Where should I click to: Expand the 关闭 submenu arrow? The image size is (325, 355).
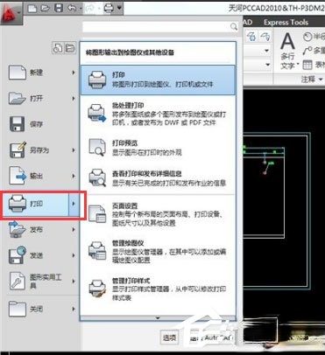click(x=74, y=309)
